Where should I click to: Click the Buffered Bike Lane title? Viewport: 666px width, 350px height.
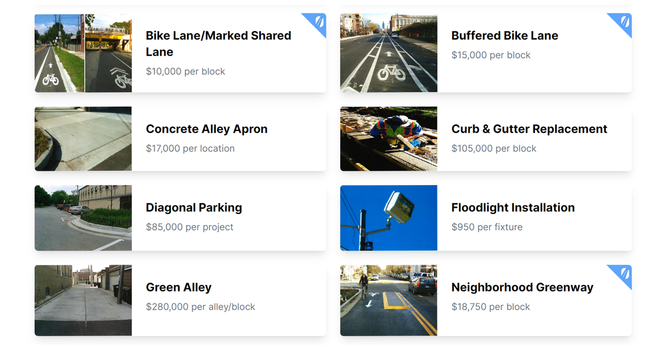click(x=504, y=36)
